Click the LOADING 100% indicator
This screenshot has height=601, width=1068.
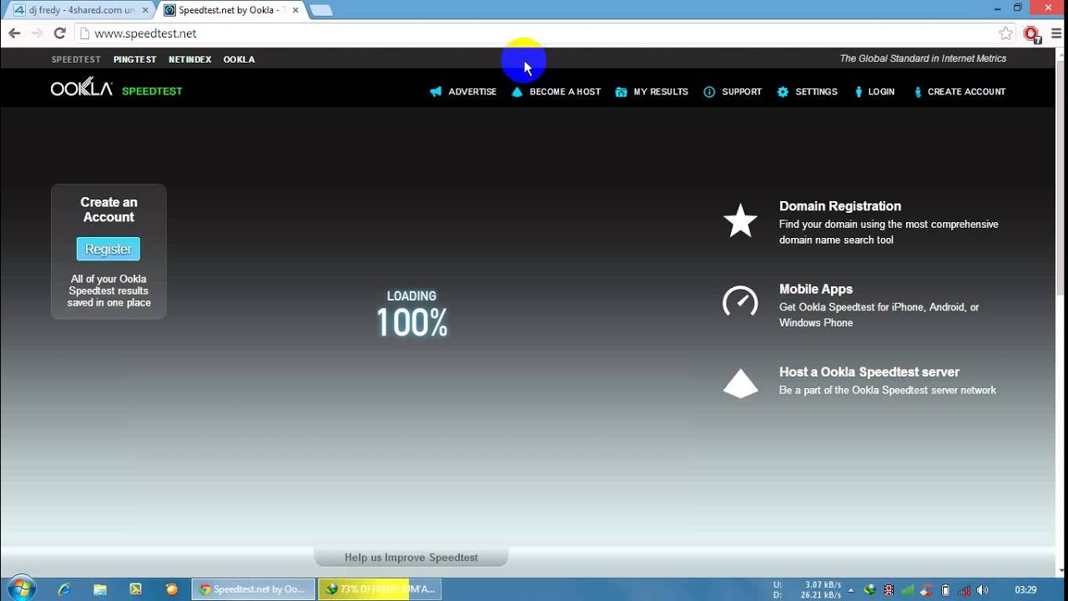pos(411,315)
